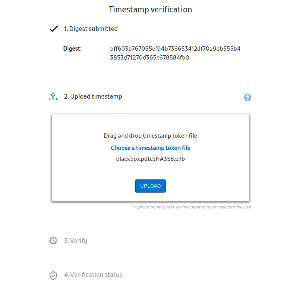Open the 4. Verification status step
304x285 pixels.
[93, 275]
